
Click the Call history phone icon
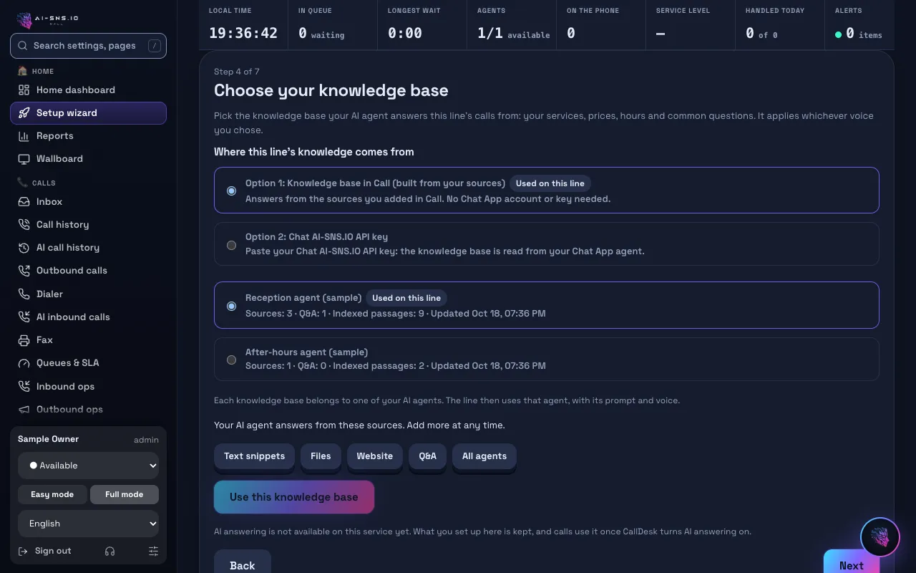(24, 224)
